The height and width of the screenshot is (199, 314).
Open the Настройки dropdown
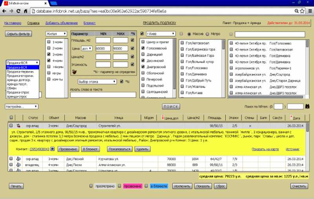22,106
